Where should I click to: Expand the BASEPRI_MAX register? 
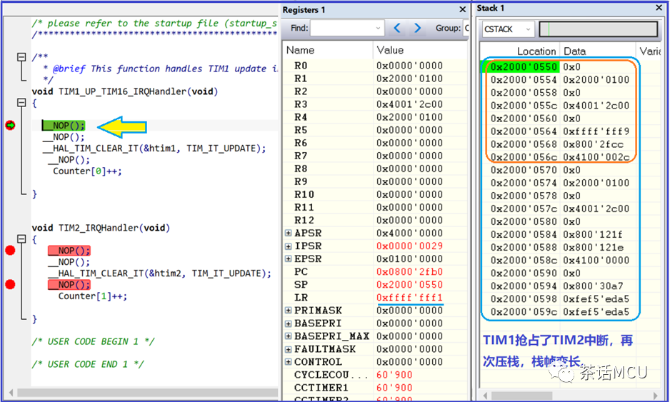pyautogui.click(x=289, y=336)
